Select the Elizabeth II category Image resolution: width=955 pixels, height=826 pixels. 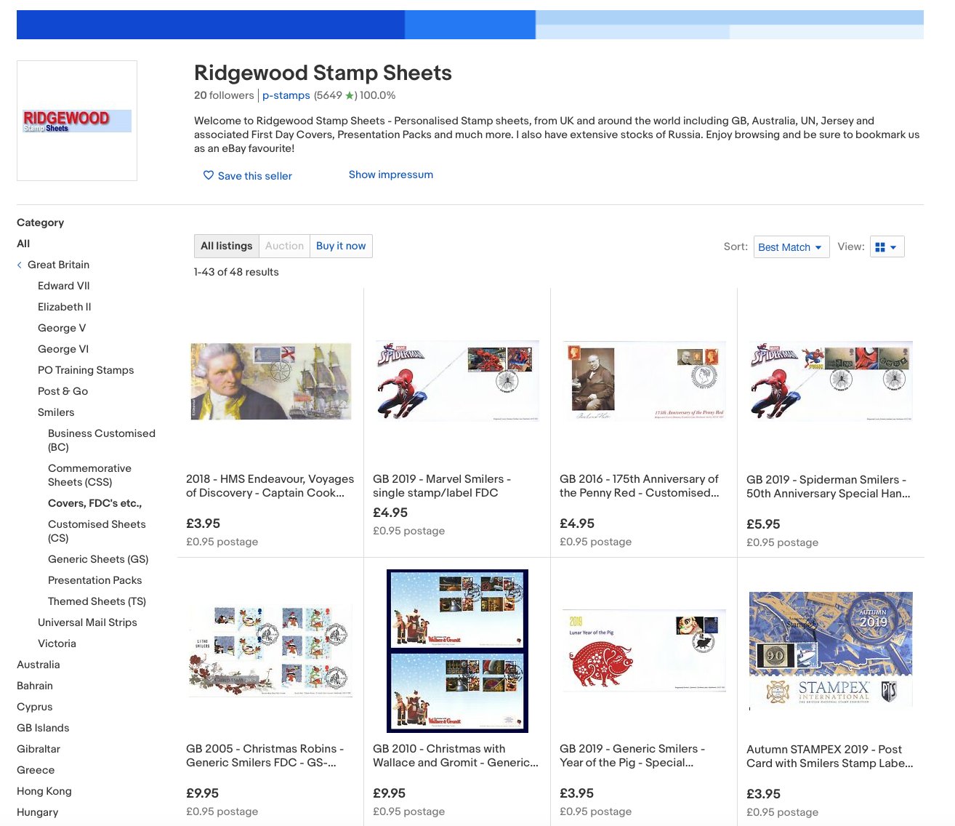(x=65, y=307)
